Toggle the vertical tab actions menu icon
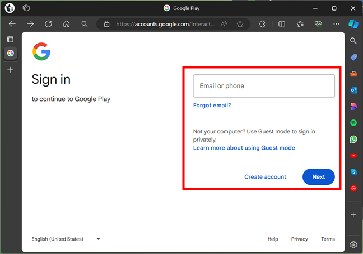The width and height of the screenshot is (363, 254). pos(10,39)
